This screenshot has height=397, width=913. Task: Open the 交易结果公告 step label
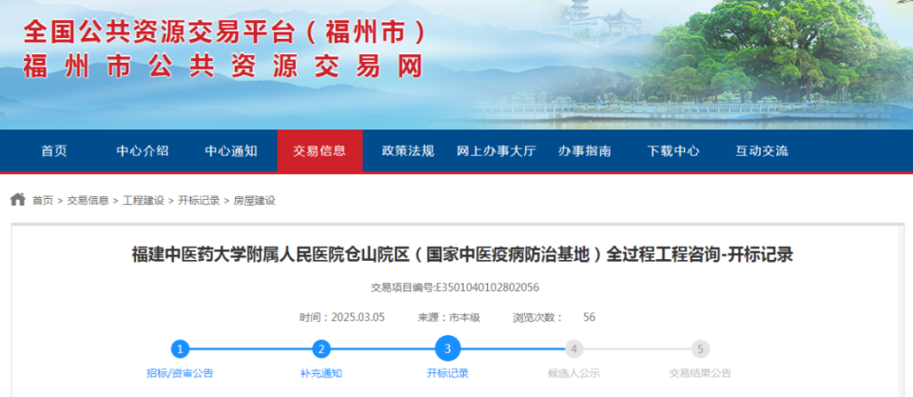pyautogui.click(x=701, y=374)
